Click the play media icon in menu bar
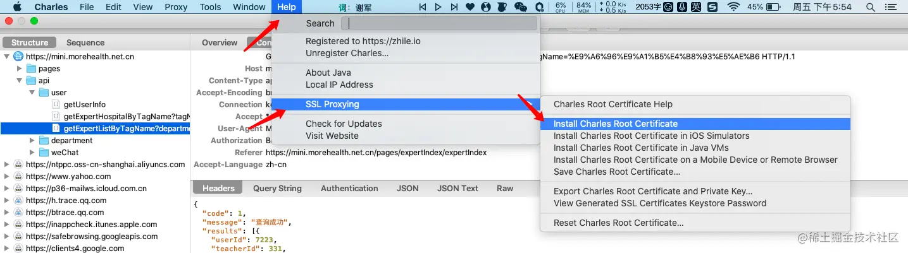 point(438,7)
